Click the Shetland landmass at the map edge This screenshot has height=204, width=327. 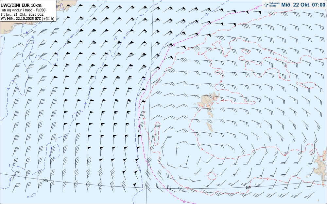pos(320,167)
